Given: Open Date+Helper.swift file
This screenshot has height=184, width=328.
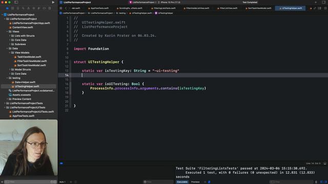Looking at the screenshot, I should coord(24,82).
